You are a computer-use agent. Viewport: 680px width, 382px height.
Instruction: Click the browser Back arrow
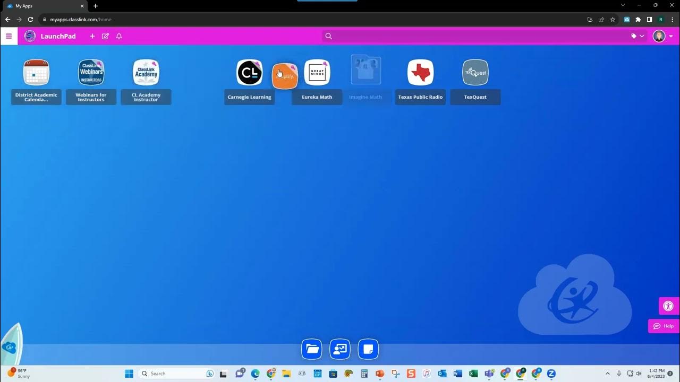point(7,20)
